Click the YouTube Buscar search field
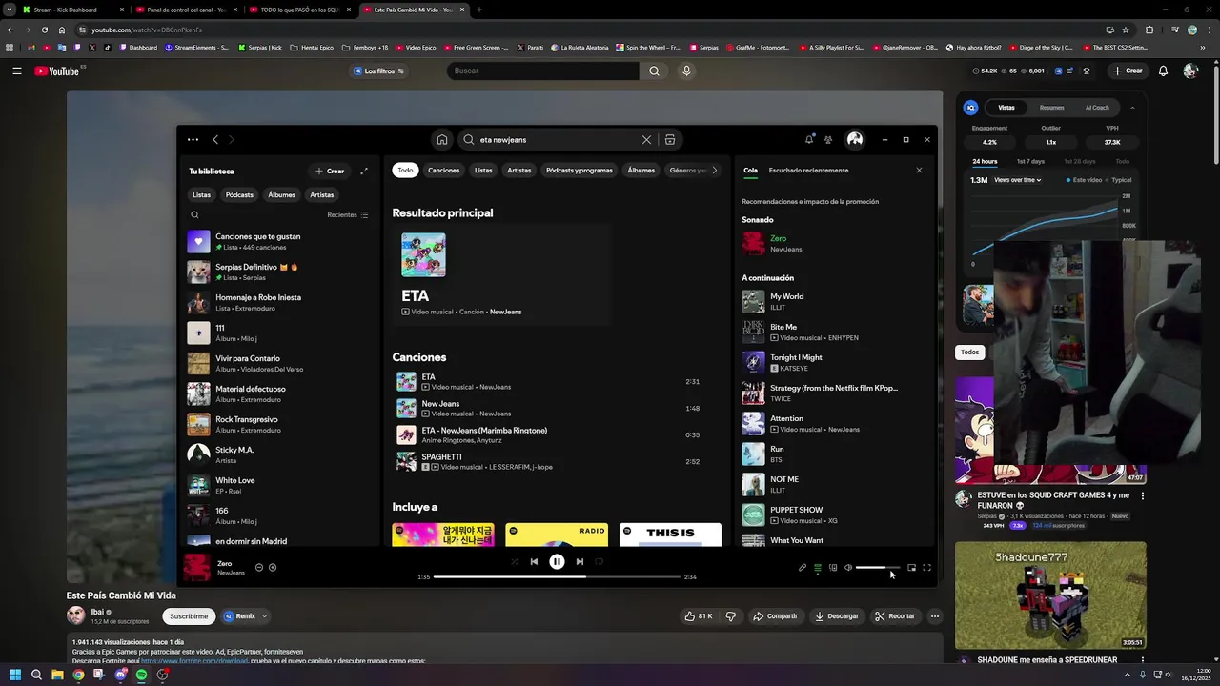 pos(543,71)
